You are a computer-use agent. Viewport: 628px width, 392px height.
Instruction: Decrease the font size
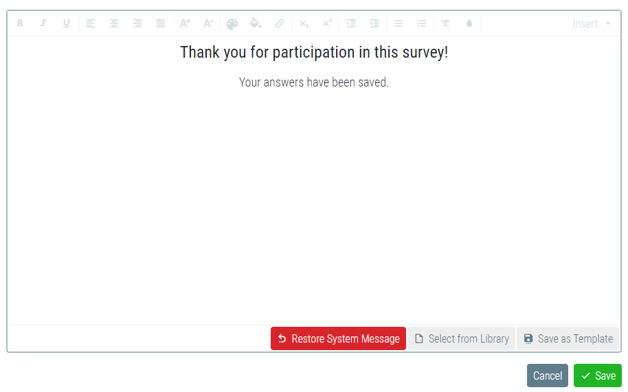[208, 23]
